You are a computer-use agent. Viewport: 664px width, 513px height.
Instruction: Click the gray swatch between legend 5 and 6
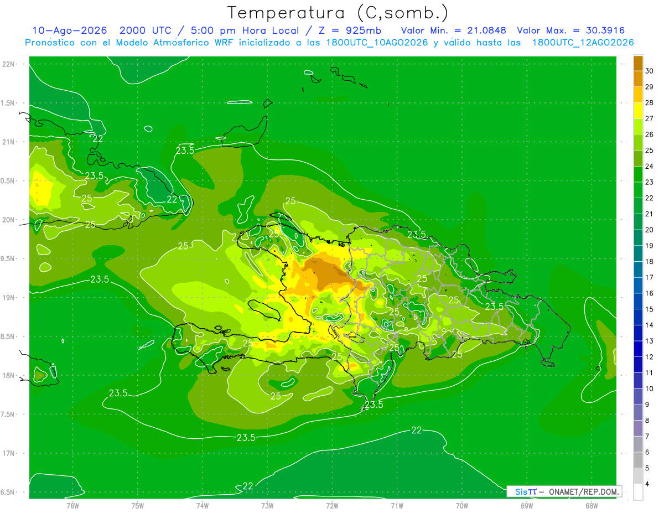638,460
